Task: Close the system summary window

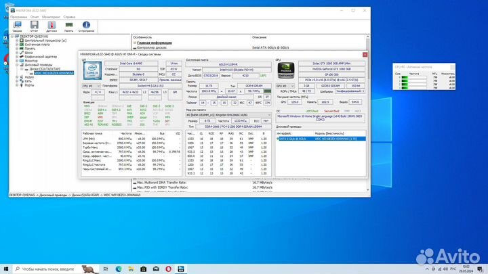Action: coord(365,54)
